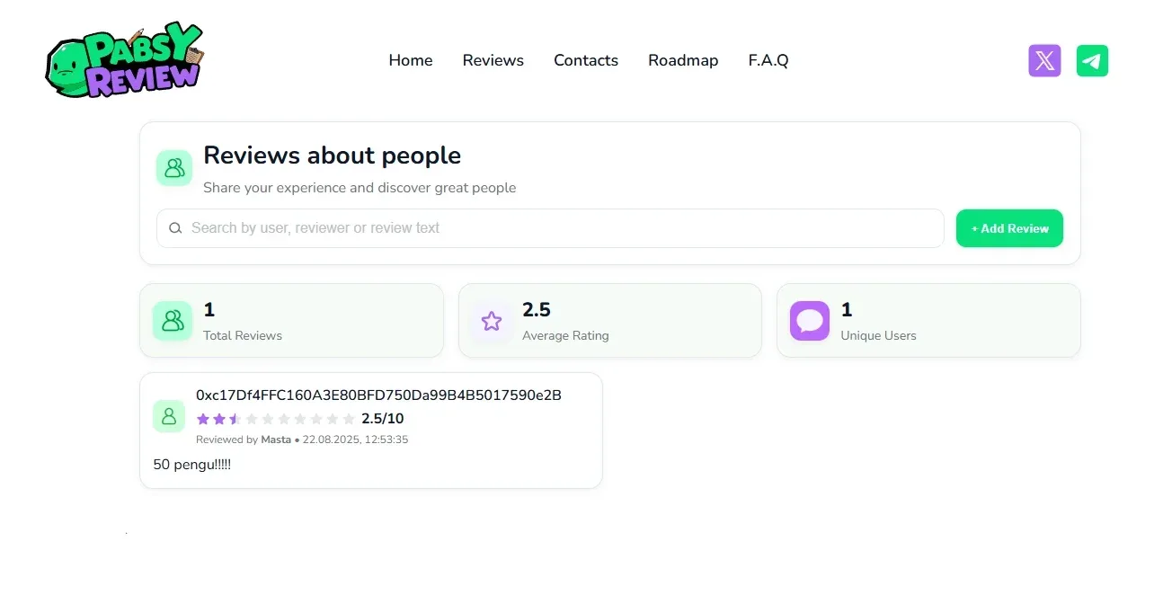Screen dimensions: 1163x604
Task: Open the F.A.Q nav item
Action: tap(768, 60)
